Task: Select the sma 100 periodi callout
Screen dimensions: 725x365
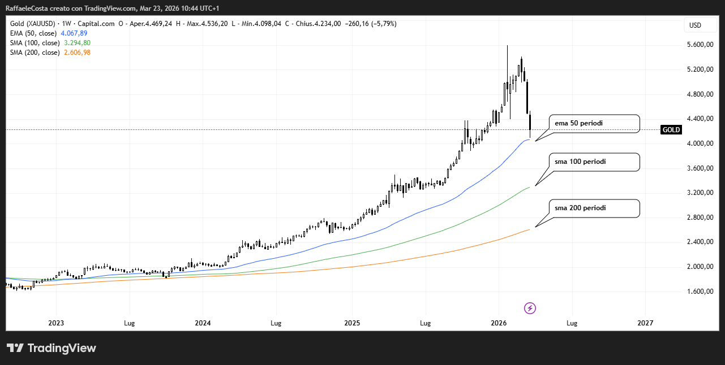Action: click(x=594, y=162)
